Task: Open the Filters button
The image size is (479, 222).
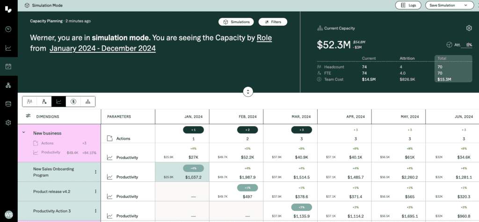Action: pos(272,22)
